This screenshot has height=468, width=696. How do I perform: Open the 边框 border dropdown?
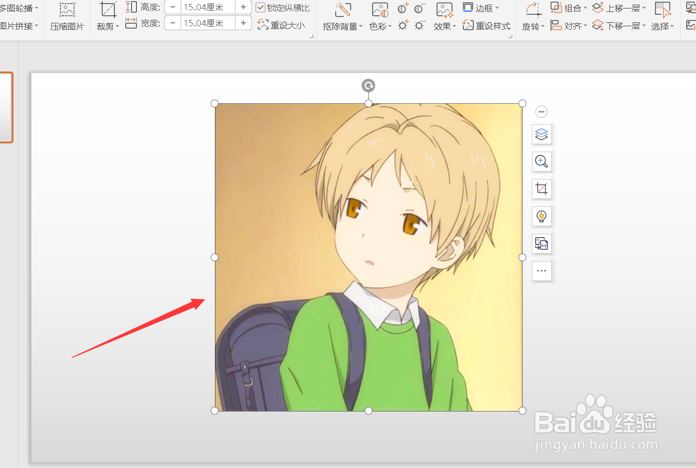tap(481, 8)
